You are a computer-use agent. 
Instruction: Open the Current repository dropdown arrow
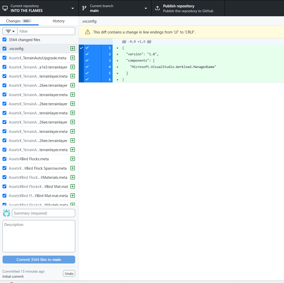click(x=73, y=8)
